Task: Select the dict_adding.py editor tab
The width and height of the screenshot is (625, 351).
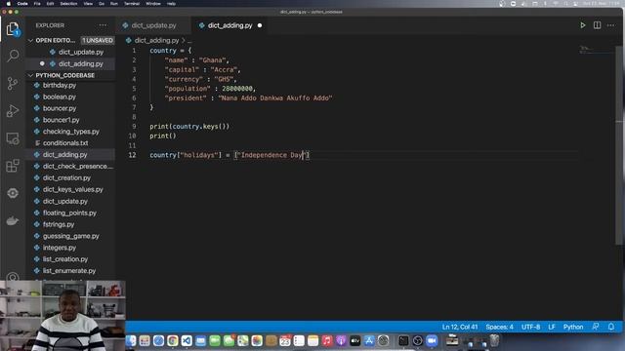Action: [x=230, y=25]
